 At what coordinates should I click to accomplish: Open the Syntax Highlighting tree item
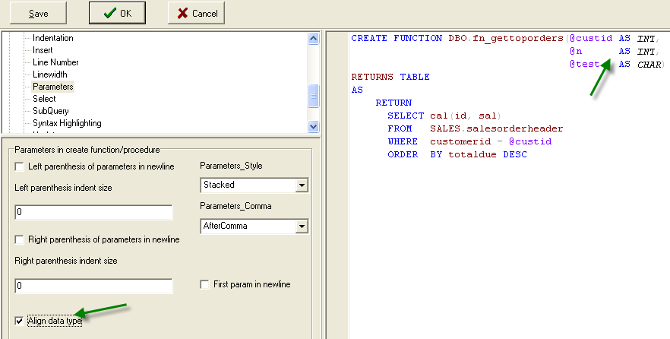click(x=67, y=123)
